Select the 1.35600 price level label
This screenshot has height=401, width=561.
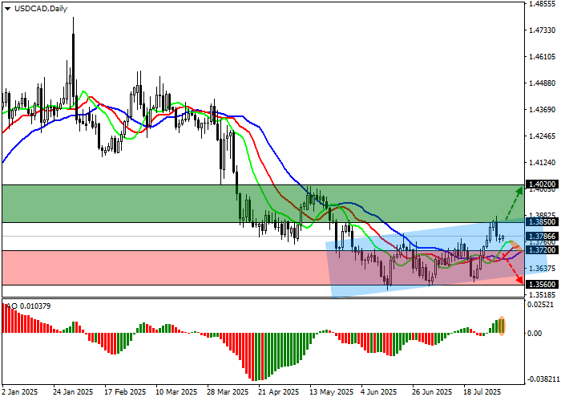click(x=542, y=285)
